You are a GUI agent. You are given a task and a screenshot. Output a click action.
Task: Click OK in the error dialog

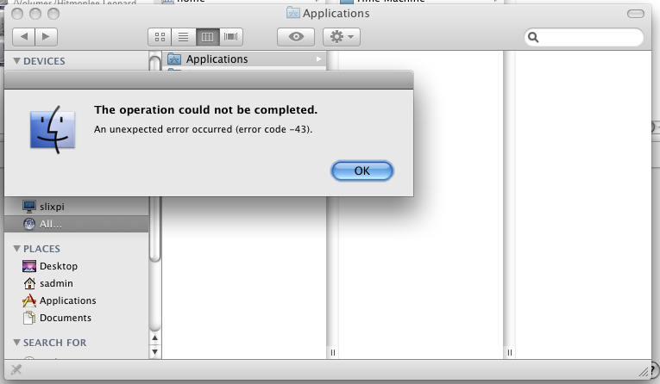coord(362,171)
